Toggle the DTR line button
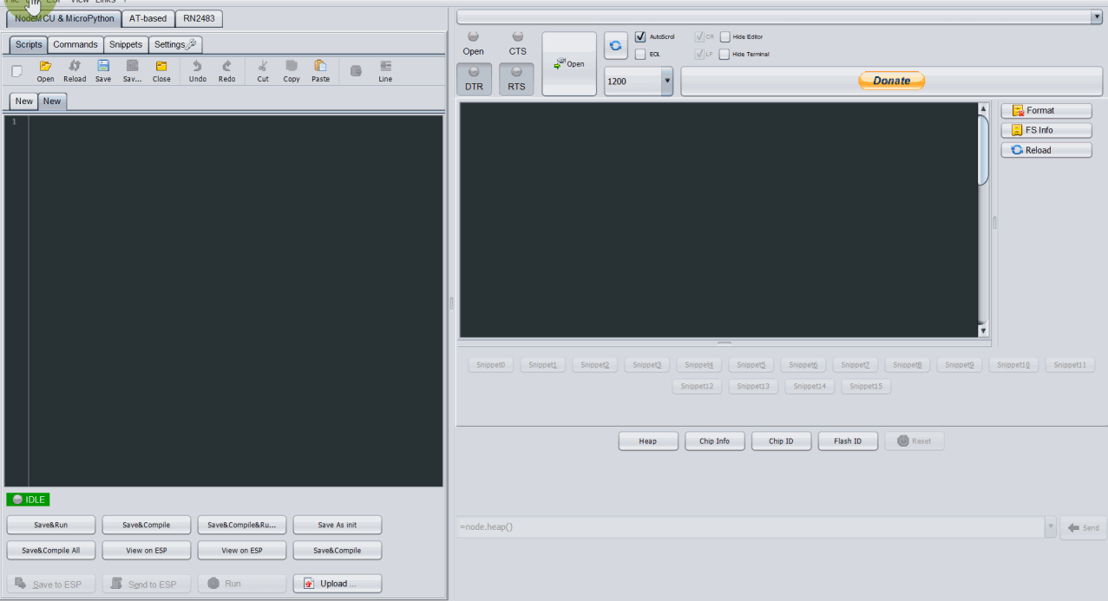The height and width of the screenshot is (601, 1108). tap(475, 80)
